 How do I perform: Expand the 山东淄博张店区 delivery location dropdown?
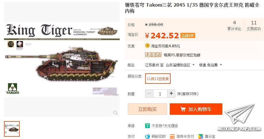point(180,65)
